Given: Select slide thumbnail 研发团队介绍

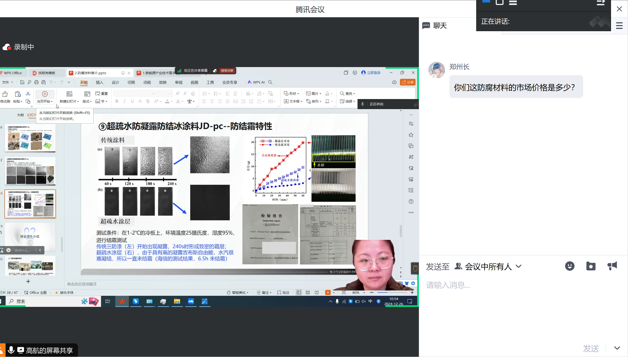Looking at the screenshot, I should [x=30, y=237].
